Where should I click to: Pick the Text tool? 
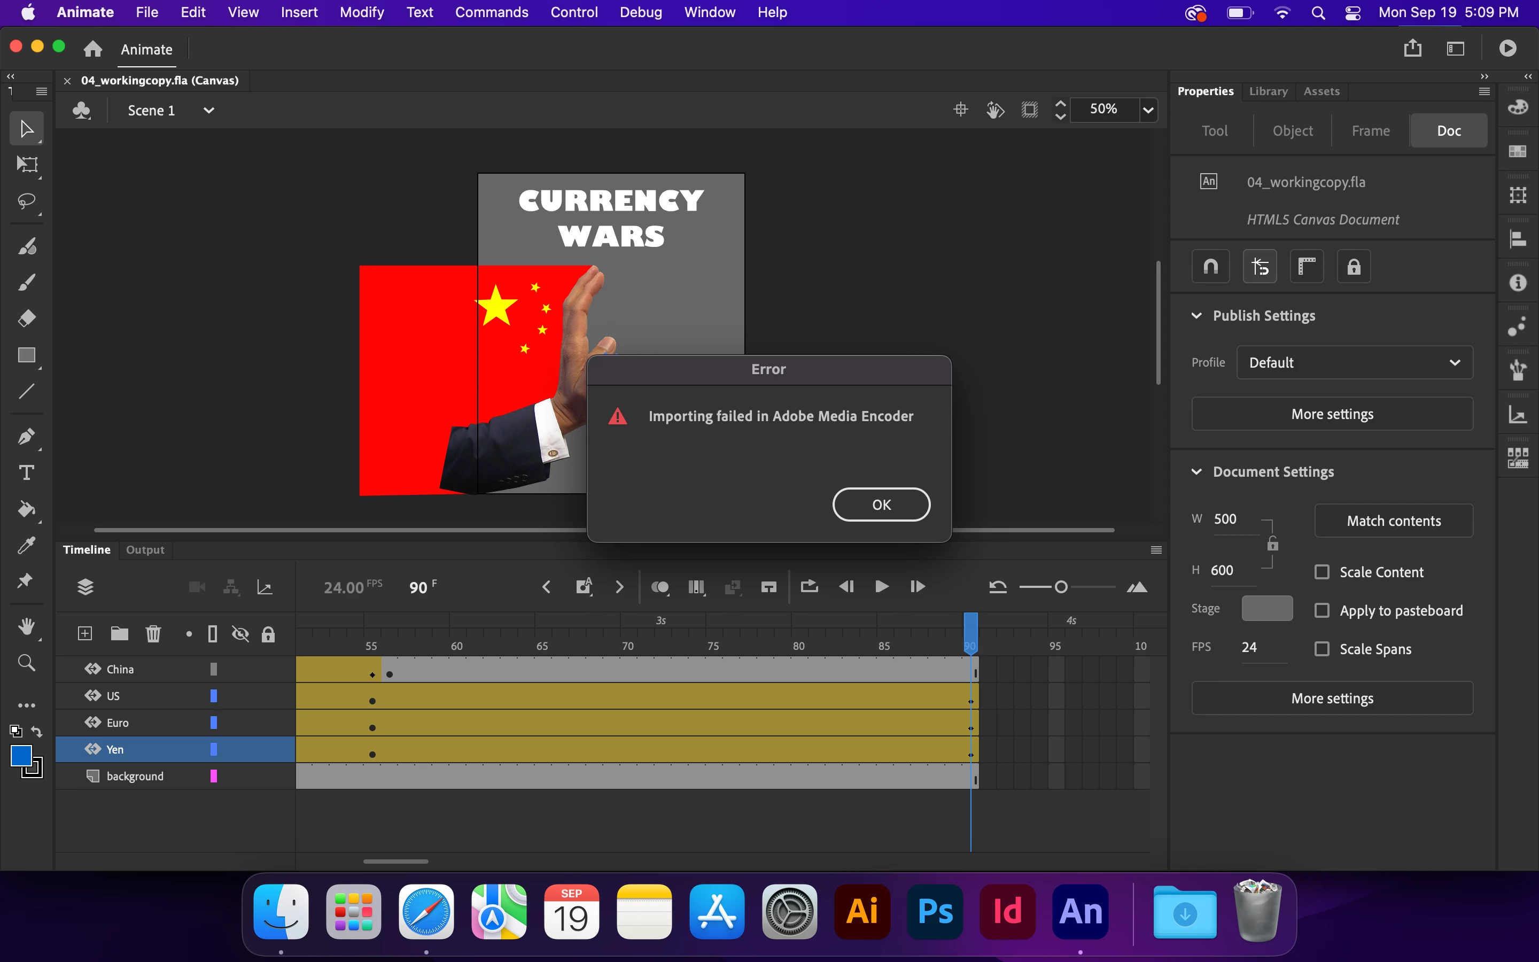27,473
